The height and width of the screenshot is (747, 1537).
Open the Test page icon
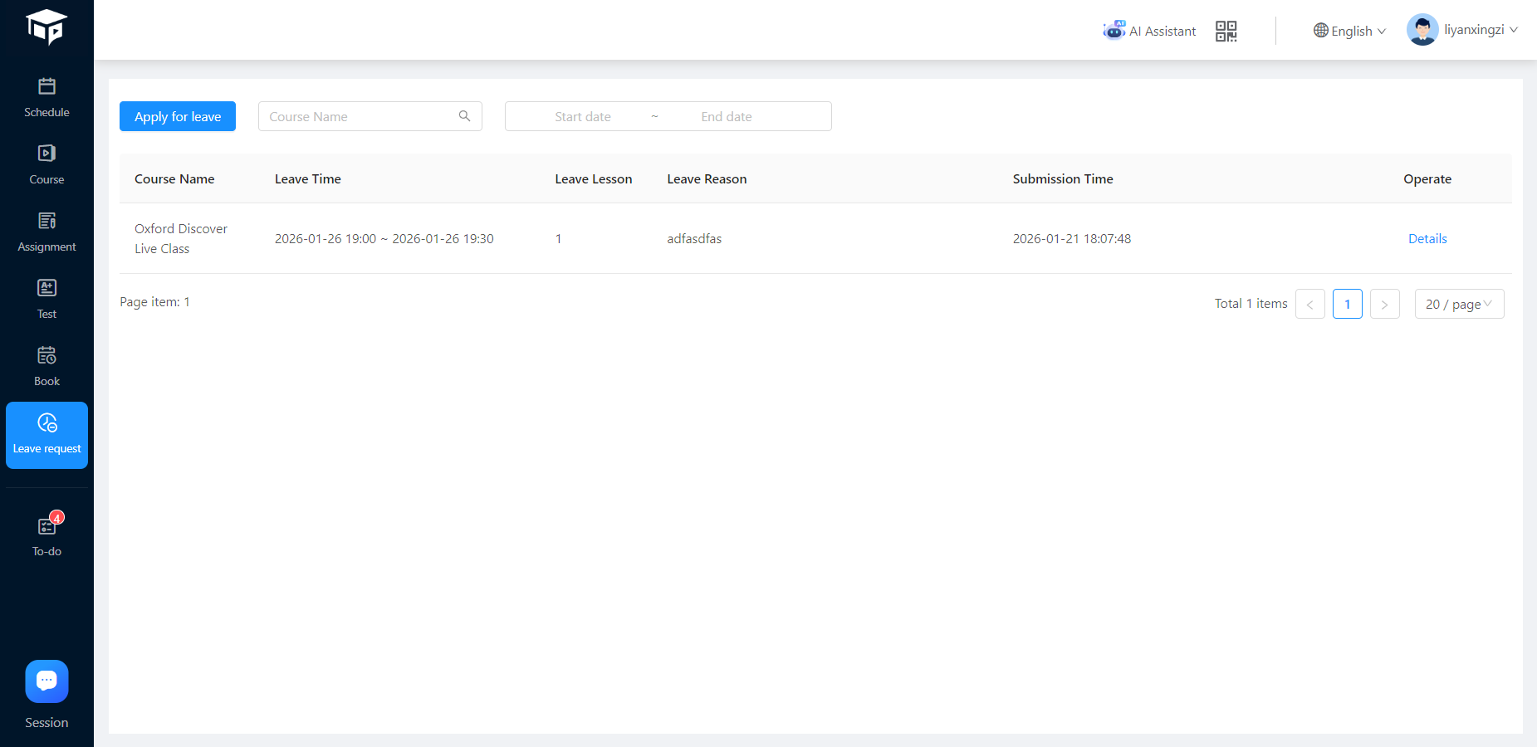coord(47,288)
